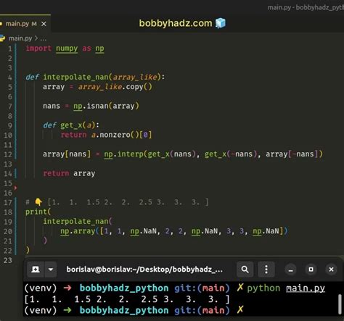Click bobbyhadz.com title text
Viewport: 344px width, 321px height.
(x=176, y=23)
